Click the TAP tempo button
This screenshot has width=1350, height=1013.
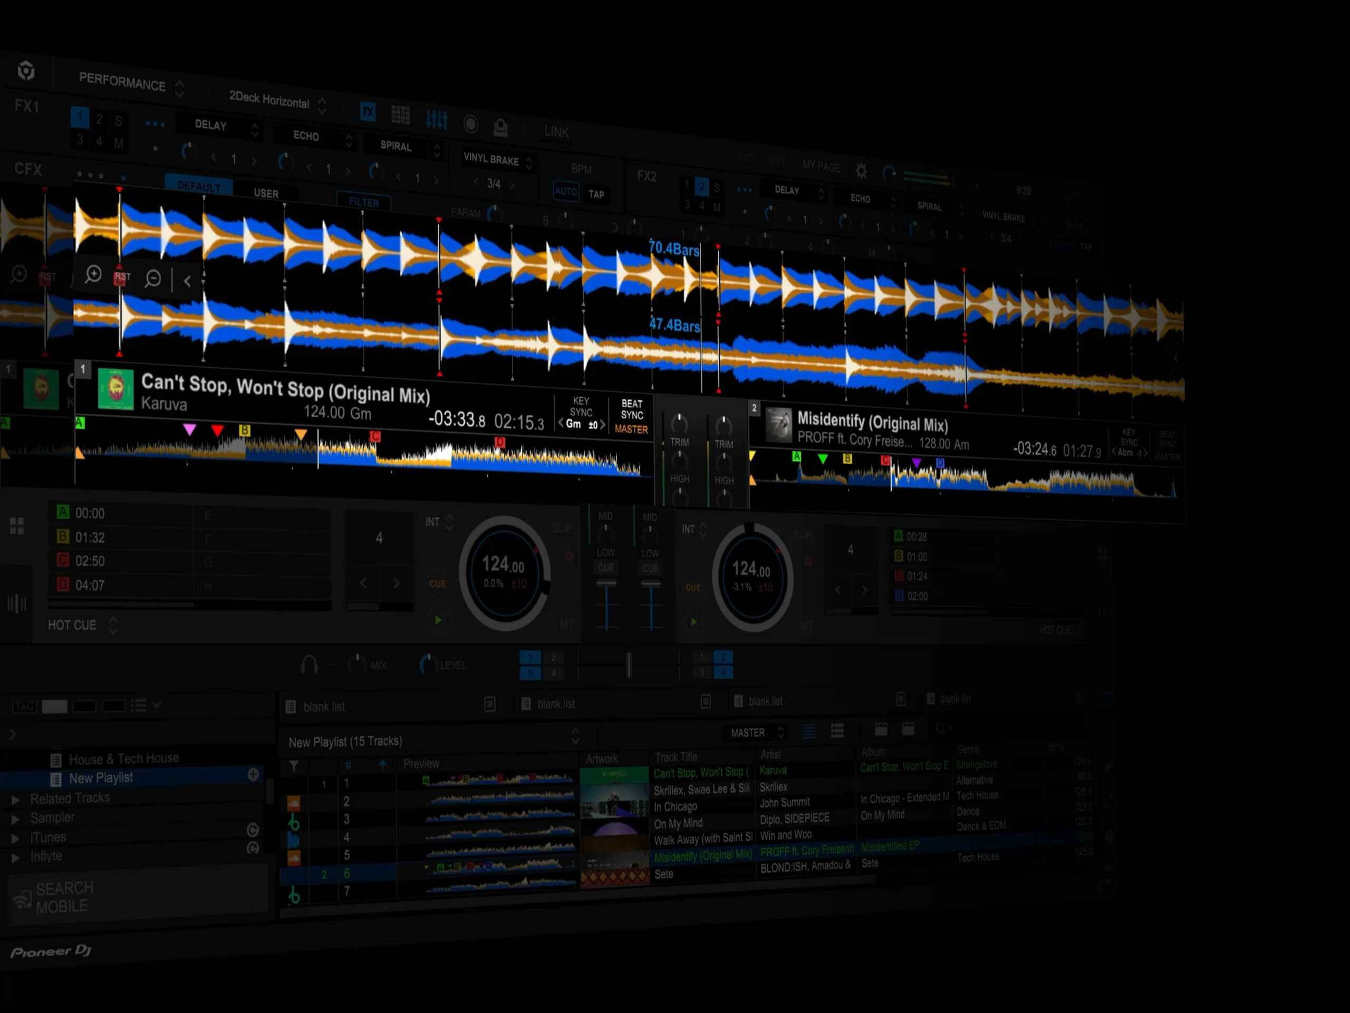(x=596, y=195)
